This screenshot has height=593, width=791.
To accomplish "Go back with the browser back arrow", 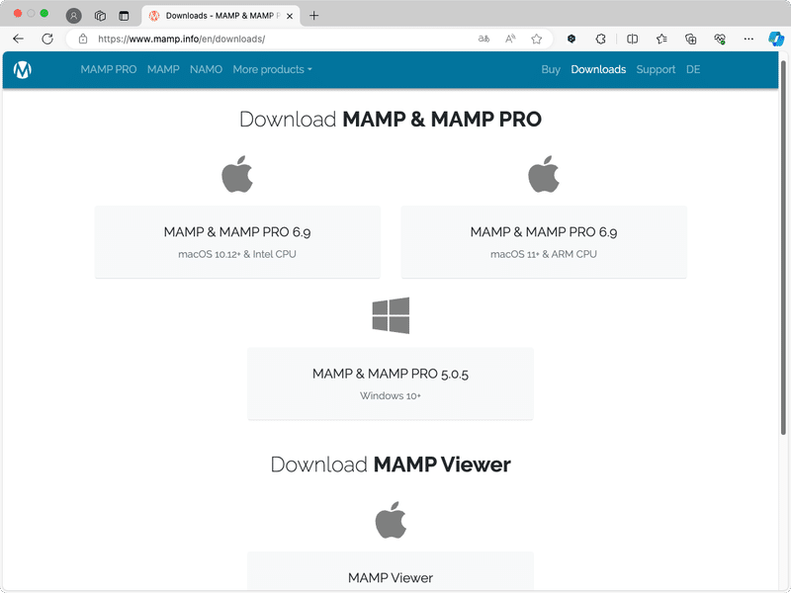I will pos(18,39).
